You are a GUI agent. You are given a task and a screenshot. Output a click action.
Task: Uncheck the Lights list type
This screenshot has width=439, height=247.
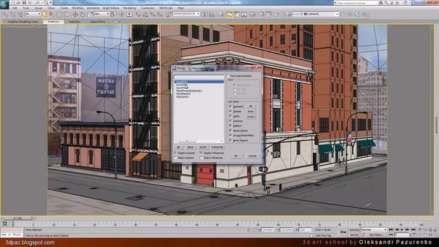pos(230,116)
